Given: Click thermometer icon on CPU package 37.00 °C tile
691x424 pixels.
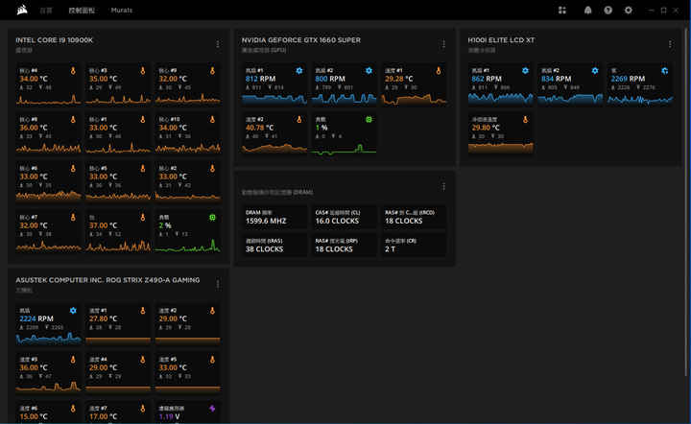Looking at the screenshot, I should (x=143, y=217).
